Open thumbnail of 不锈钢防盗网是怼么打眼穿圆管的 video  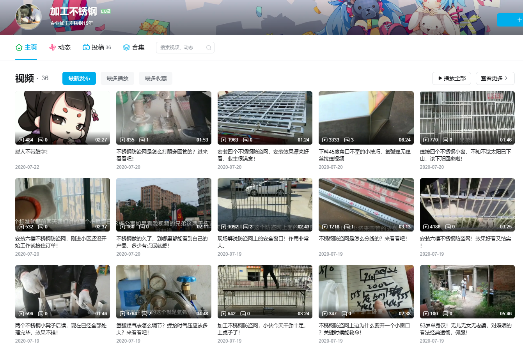164,118
